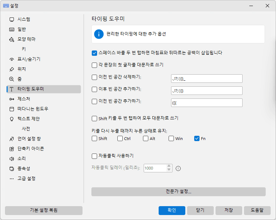Click the 저장 button

coord(229,210)
